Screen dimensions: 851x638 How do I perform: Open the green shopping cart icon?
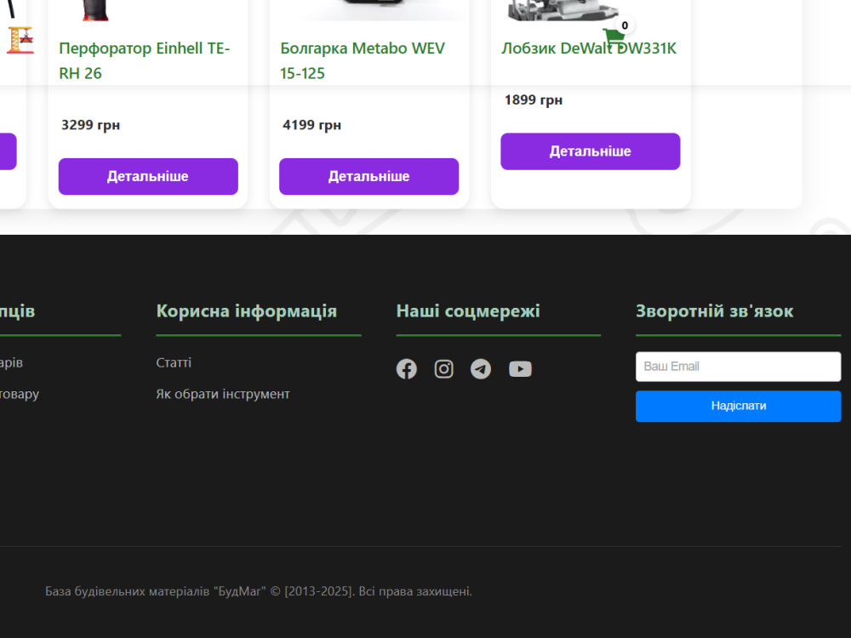pos(614,38)
